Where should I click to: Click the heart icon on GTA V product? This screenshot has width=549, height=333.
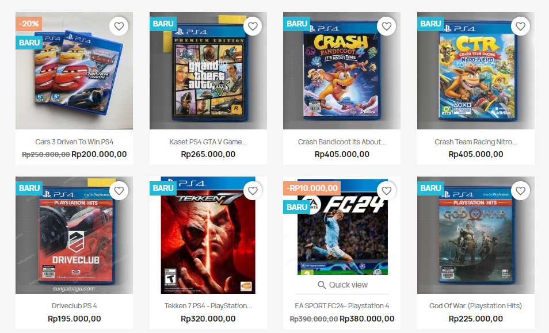253,26
